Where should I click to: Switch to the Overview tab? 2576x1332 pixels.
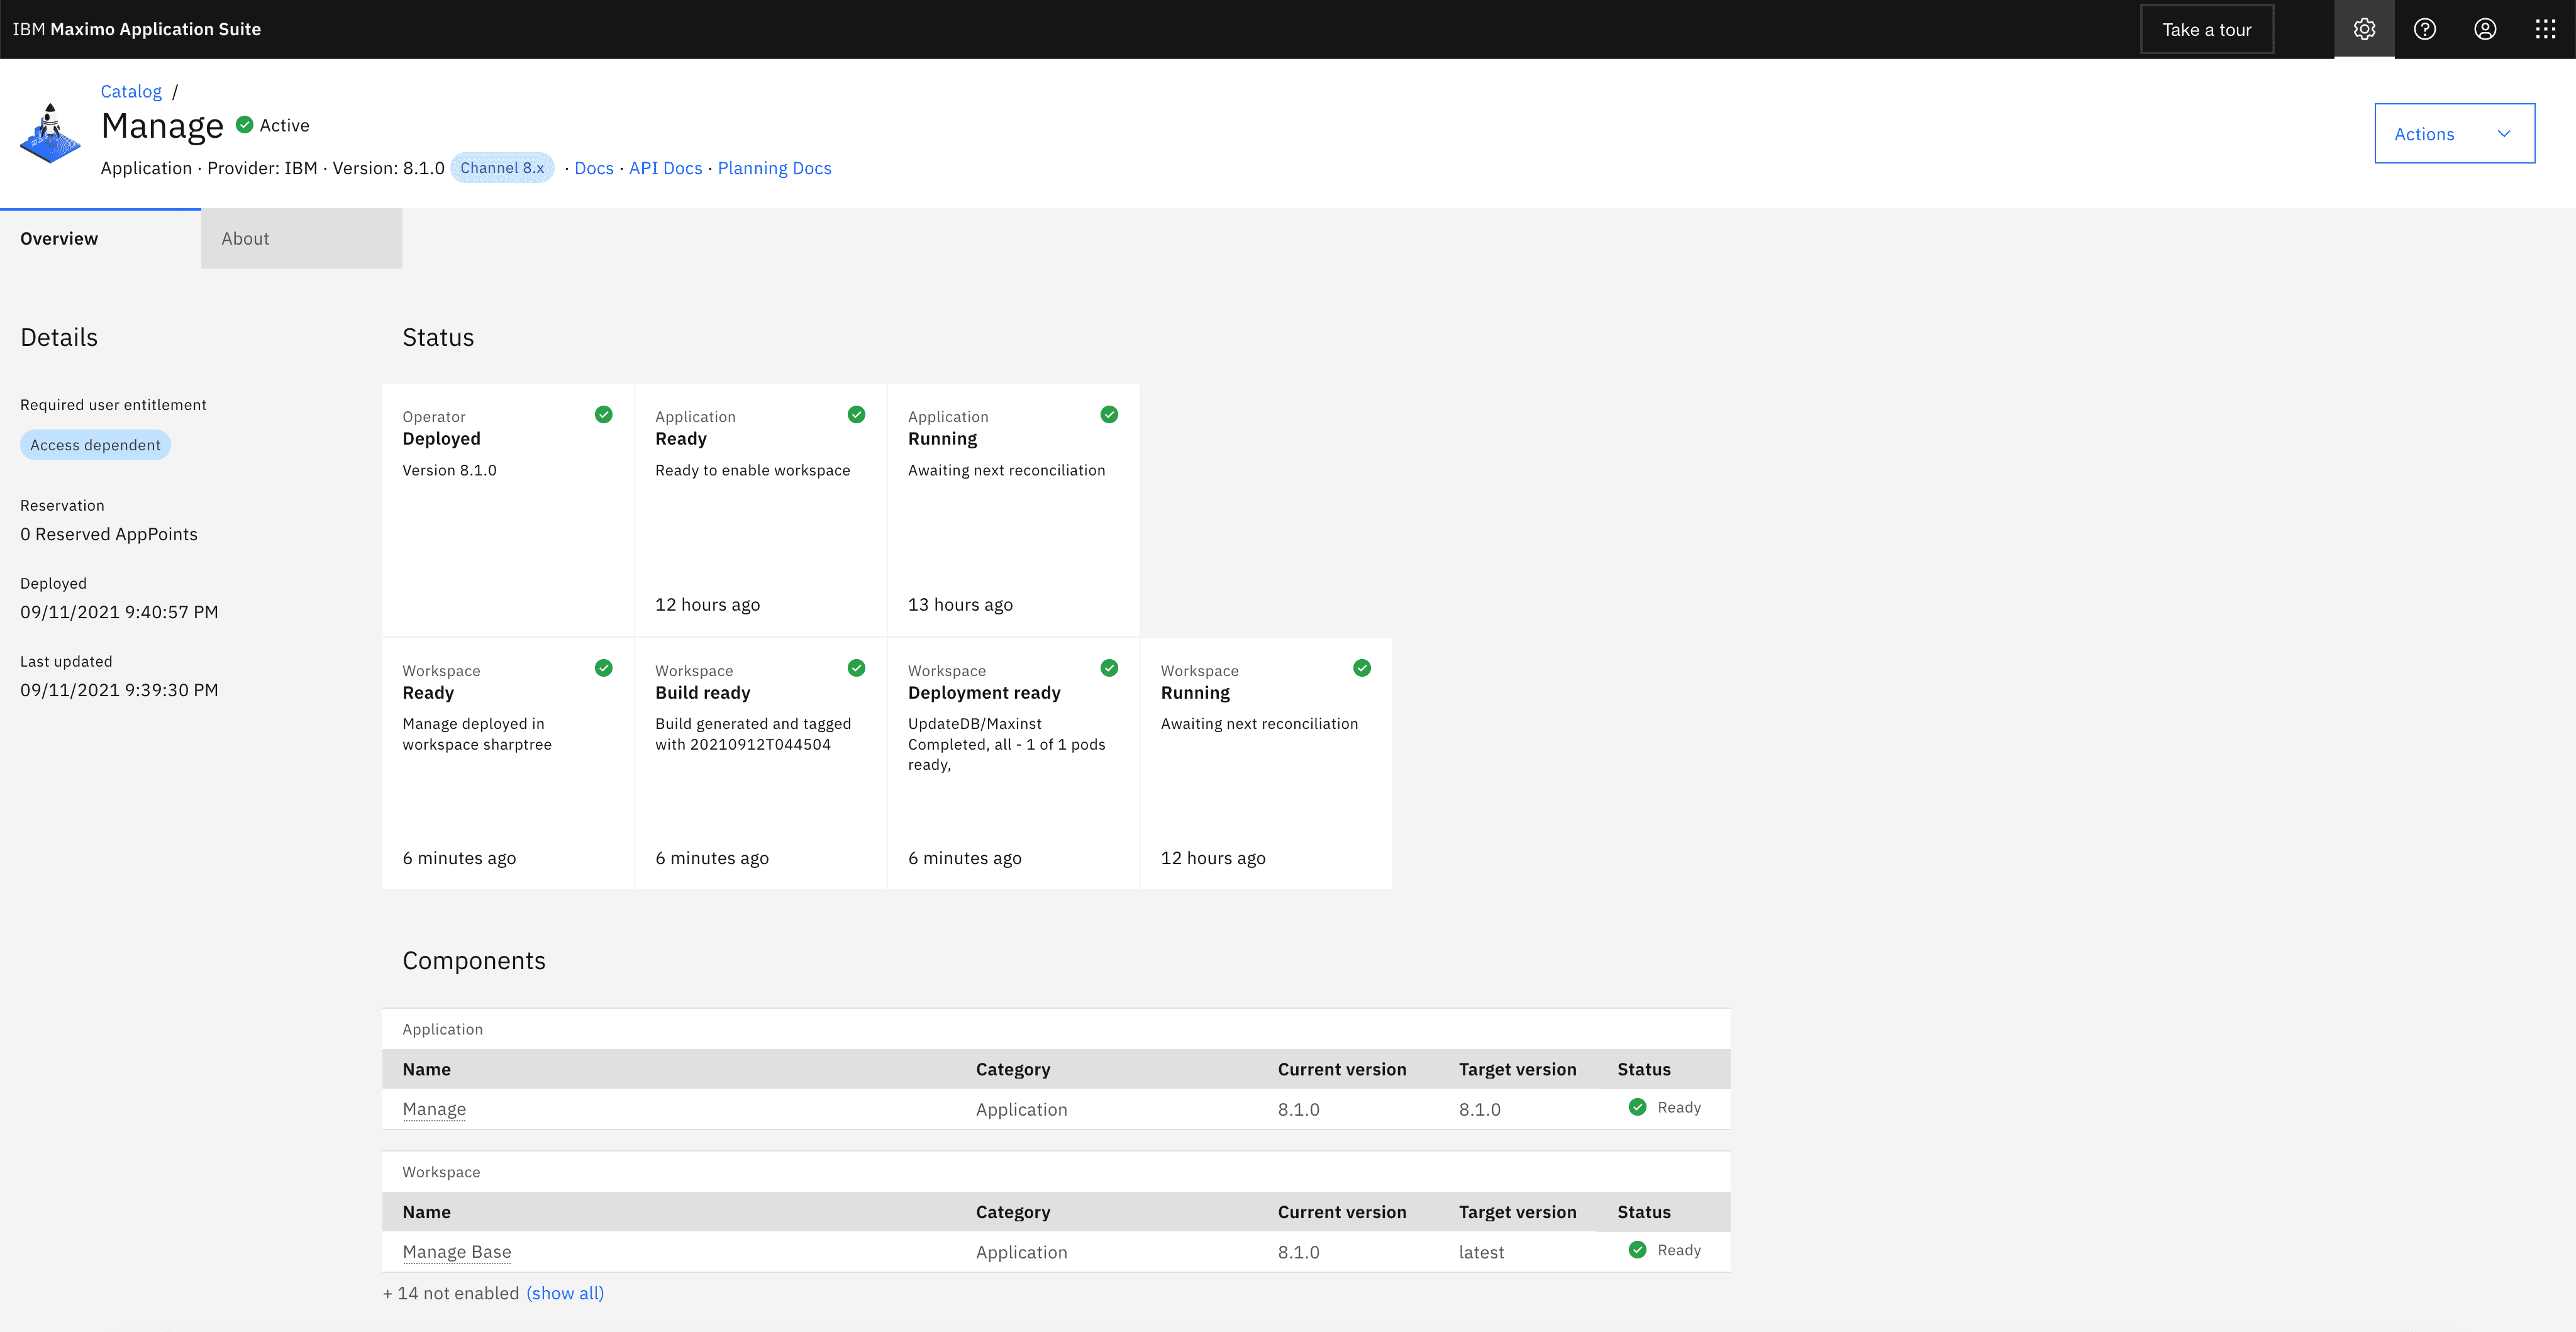[x=100, y=238]
